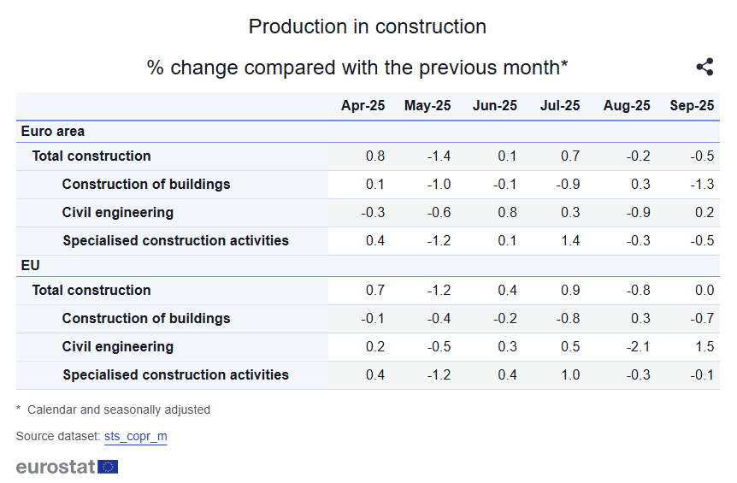Click EU Specialised construction activities label
737x483 pixels.
[175, 375]
